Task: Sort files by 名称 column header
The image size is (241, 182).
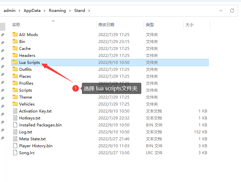Action: [16, 25]
